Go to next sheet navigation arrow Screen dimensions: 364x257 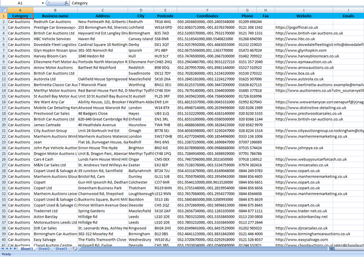click(x=11, y=249)
